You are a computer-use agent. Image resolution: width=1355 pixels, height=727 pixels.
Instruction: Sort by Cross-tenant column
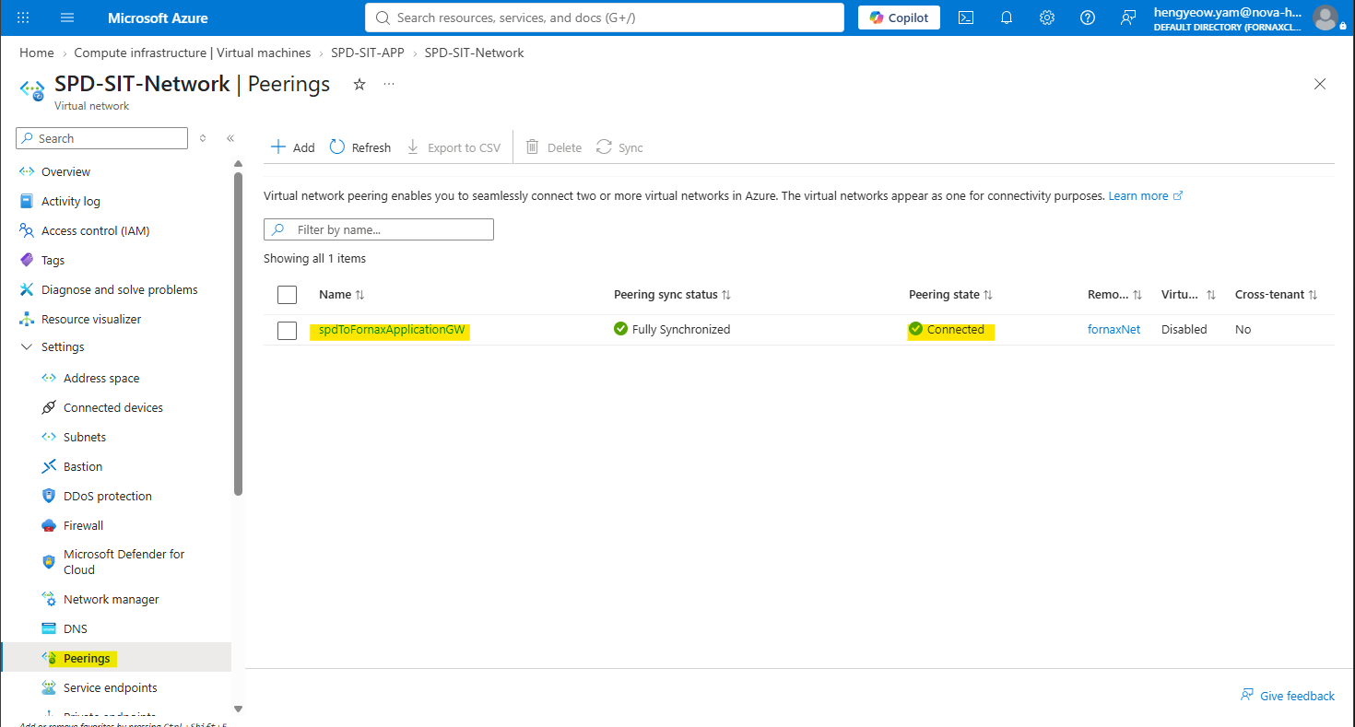click(1277, 295)
